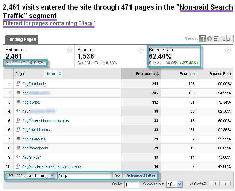Open /tag/skype/ external icon
Screen dimensions: 235x191
18,157
